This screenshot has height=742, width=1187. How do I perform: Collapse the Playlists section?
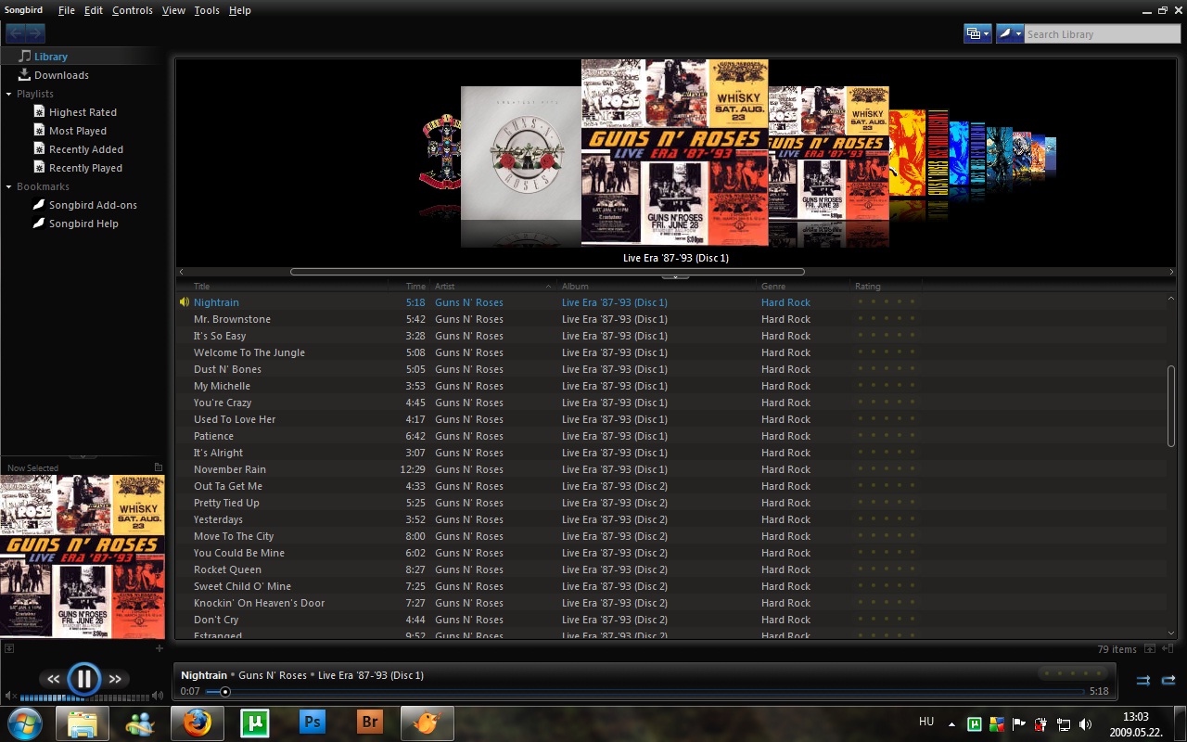[x=8, y=94]
